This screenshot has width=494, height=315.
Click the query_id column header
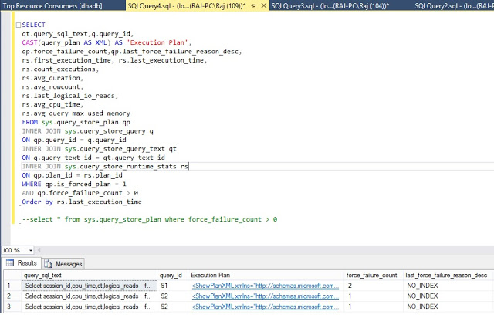[x=171, y=275]
